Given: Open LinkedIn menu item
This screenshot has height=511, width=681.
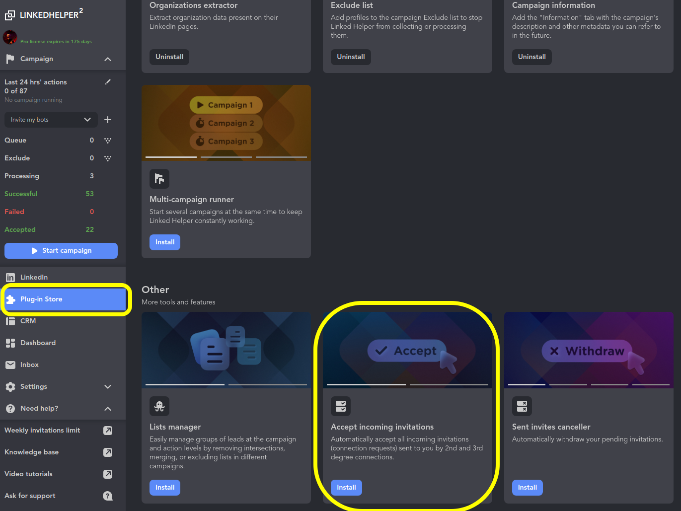Looking at the screenshot, I should point(63,278).
